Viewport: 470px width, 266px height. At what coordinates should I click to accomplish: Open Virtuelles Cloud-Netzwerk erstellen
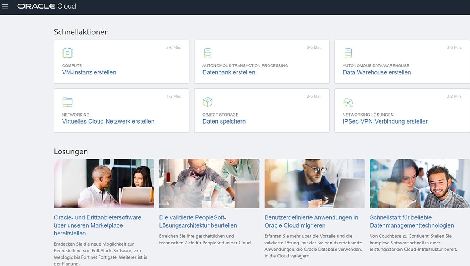(x=108, y=122)
